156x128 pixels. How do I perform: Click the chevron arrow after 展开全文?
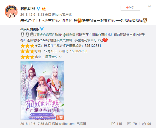click(60, 57)
